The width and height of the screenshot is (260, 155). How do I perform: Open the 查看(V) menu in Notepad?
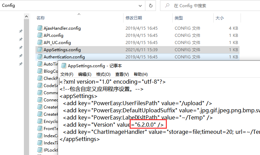click(122, 74)
